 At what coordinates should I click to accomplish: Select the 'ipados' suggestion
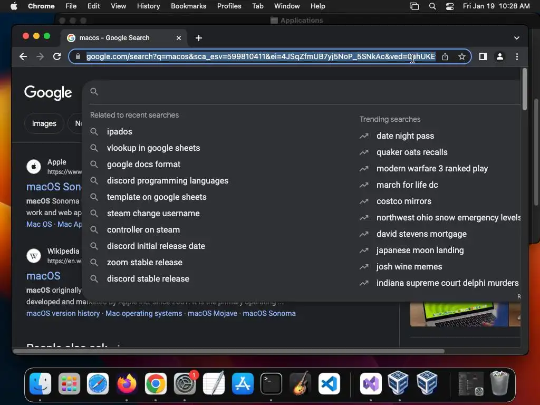120,131
